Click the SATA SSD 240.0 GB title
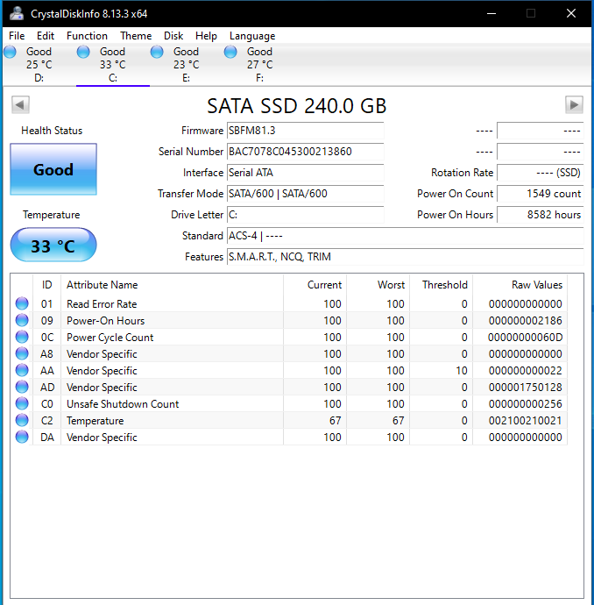This screenshot has width=594, height=605. tap(296, 106)
